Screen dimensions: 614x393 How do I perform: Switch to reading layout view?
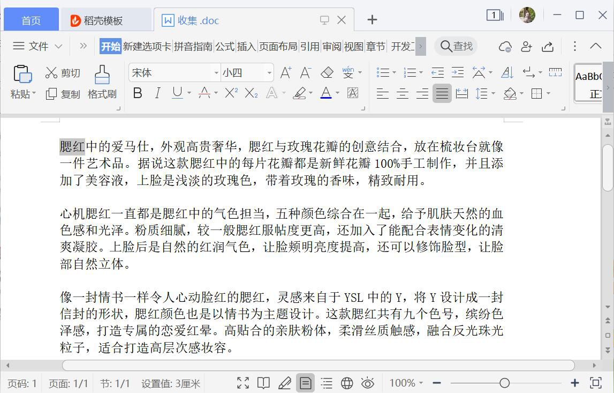click(263, 383)
